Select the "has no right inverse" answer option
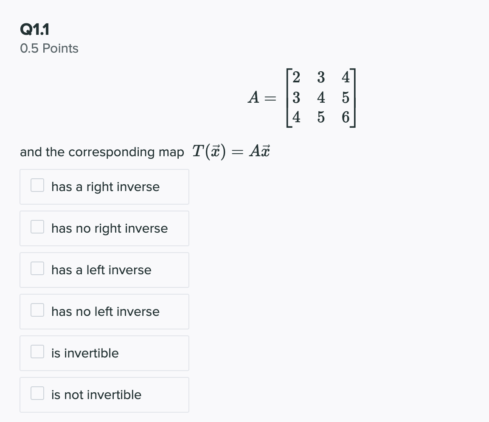Screen dimensions: 489x422 click(104, 228)
